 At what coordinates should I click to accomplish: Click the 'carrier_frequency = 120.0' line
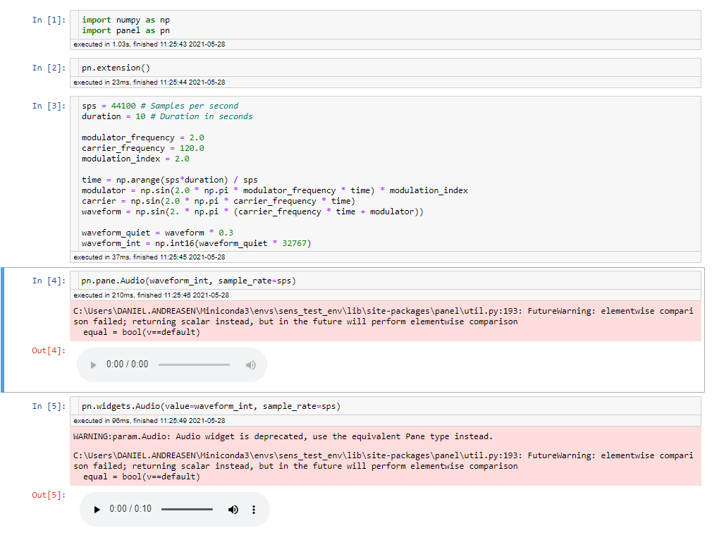click(143, 148)
